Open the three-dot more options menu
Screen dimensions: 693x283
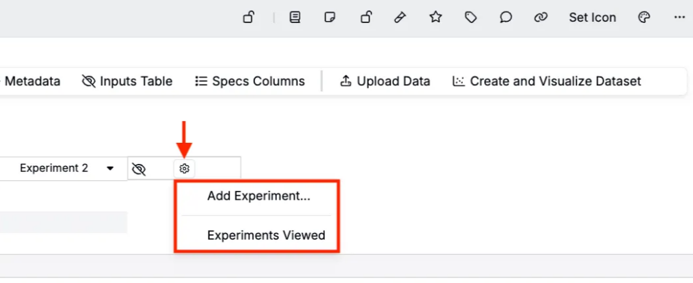pyautogui.click(x=679, y=18)
